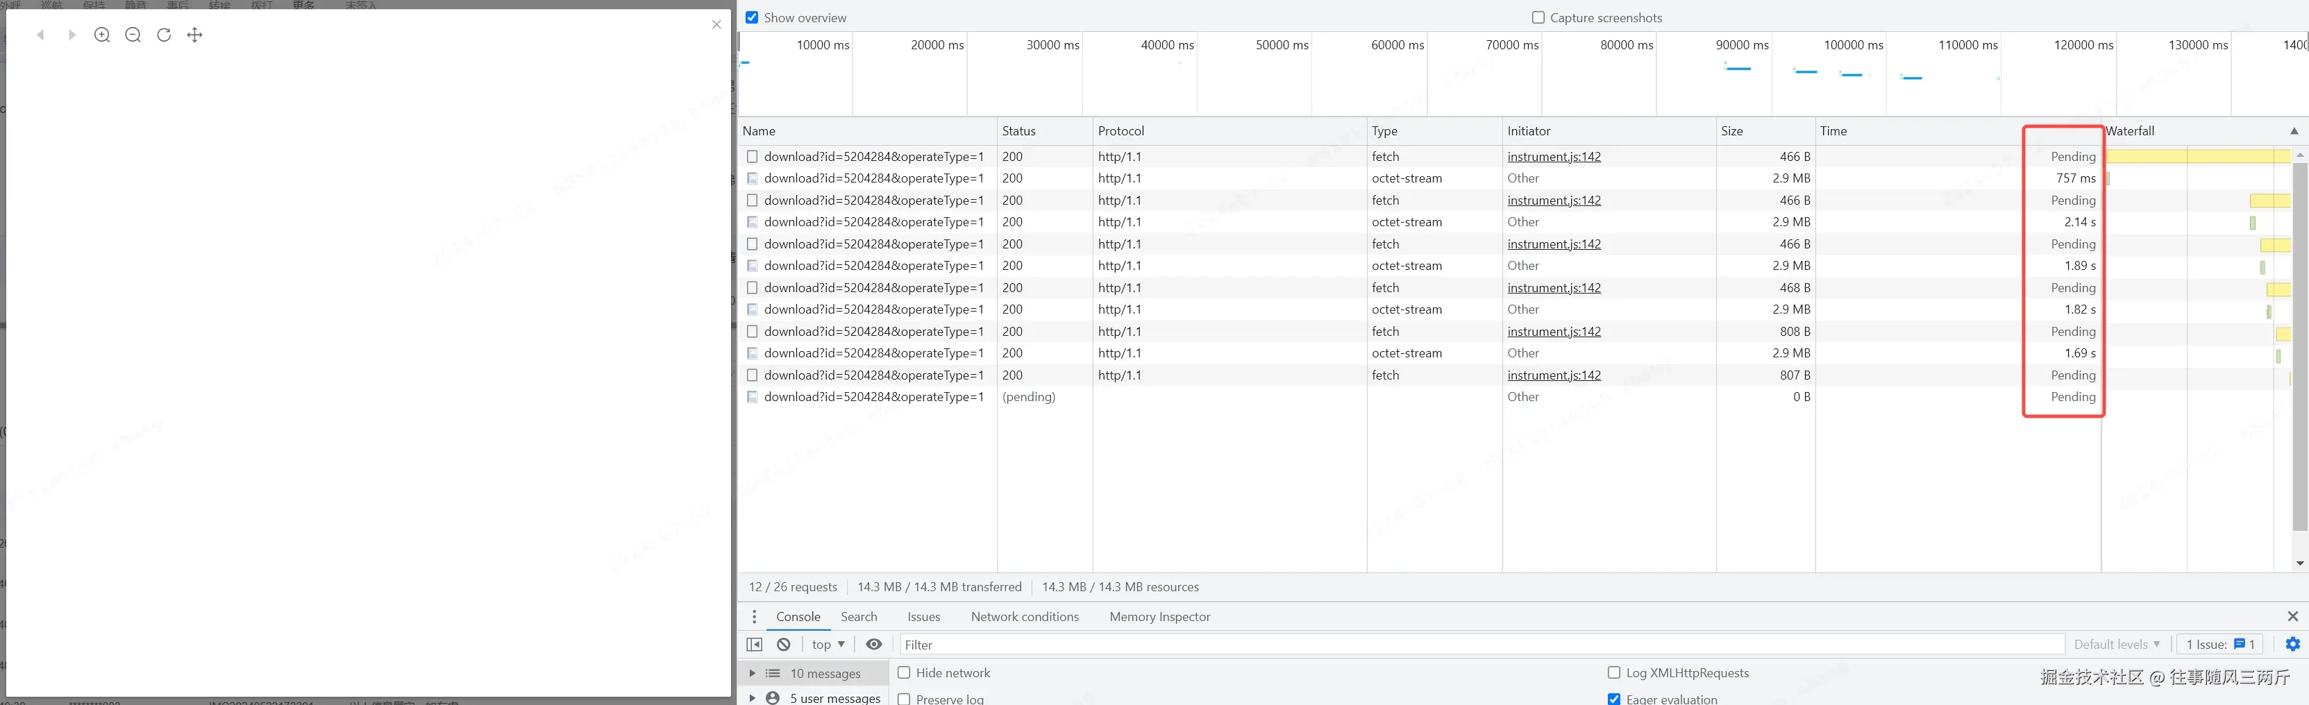The image size is (2309, 705).
Task: Click the 0 B size cell
Action: tap(1800, 397)
